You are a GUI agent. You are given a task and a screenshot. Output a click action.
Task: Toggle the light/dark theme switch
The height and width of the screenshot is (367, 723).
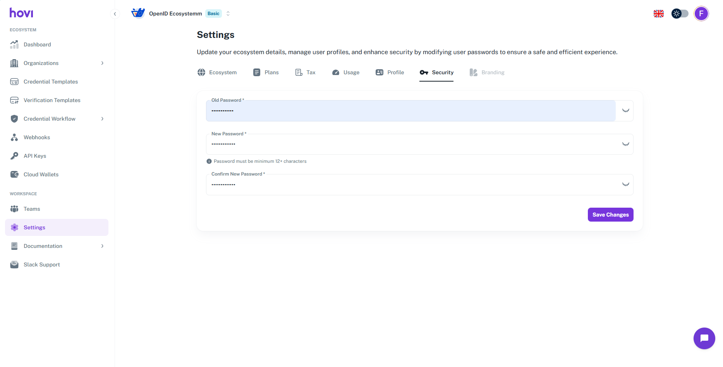point(680,14)
